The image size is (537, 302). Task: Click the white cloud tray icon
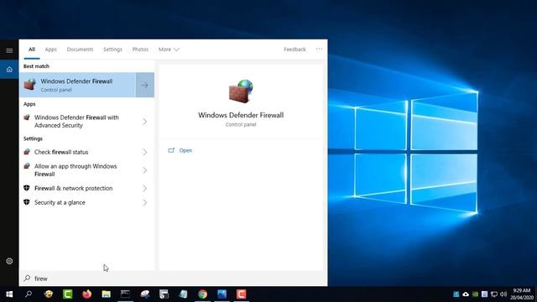pos(466,294)
